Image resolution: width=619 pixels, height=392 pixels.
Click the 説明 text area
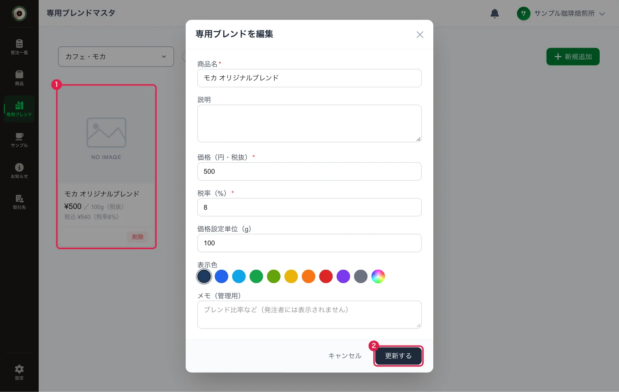point(309,123)
